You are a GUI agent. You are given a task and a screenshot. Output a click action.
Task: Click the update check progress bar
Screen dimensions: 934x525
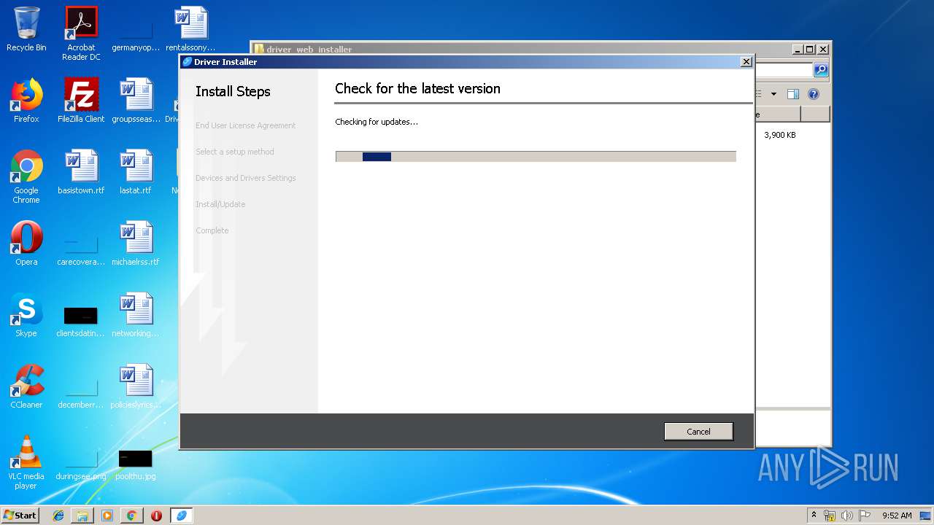(x=536, y=157)
